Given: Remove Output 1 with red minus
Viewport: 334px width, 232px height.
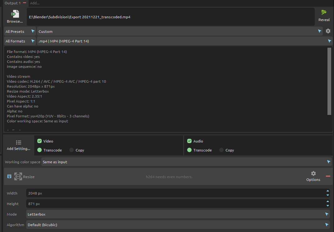Looking at the screenshot, I should pos(25,3).
